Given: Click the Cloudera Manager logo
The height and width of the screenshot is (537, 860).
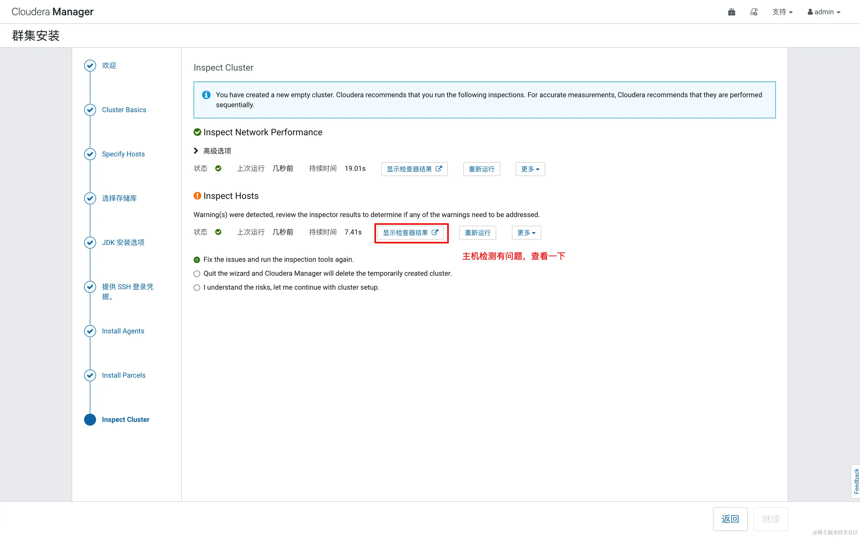Looking at the screenshot, I should coord(53,12).
